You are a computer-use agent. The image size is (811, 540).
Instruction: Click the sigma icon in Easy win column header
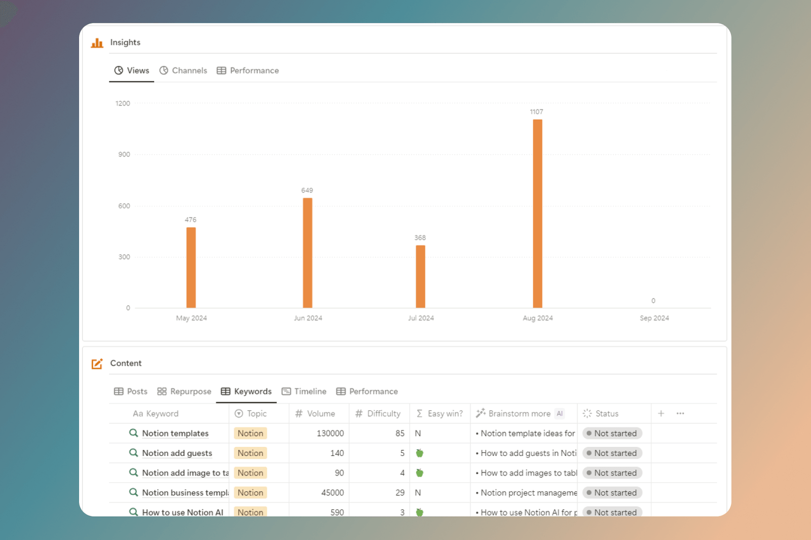pos(419,413)
